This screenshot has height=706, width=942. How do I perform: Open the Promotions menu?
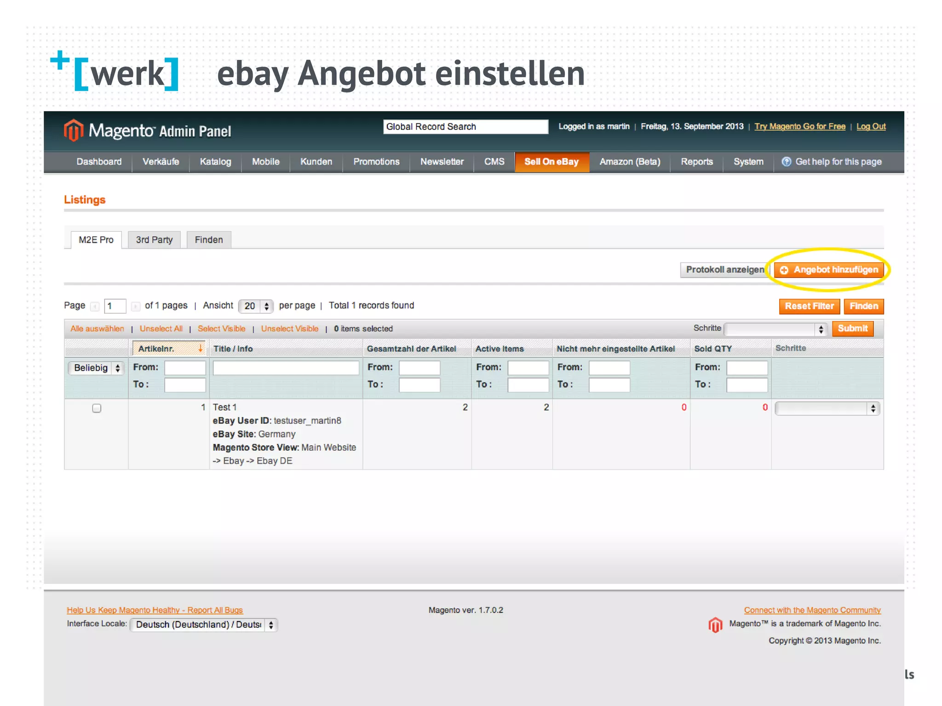tap(376, 162)
